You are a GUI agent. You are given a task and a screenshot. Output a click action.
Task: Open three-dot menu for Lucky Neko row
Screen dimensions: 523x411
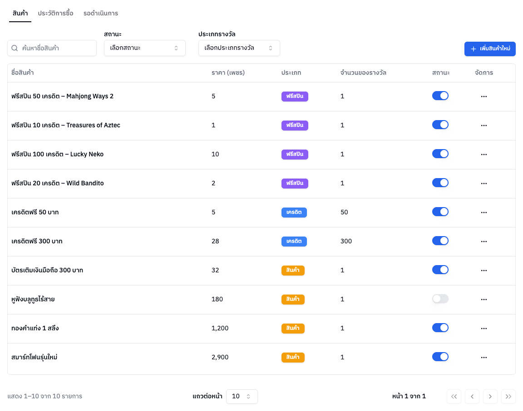coord(484,155)
